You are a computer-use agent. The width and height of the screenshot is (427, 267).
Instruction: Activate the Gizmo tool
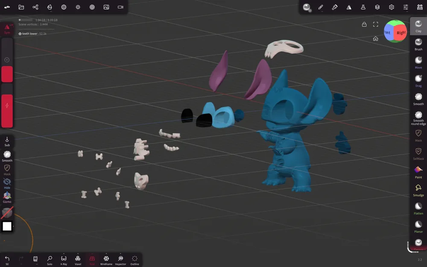pyautogui.click(x=7, y=197)
